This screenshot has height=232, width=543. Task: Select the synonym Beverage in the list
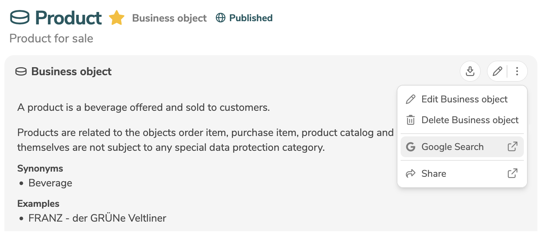click(50, 183)
